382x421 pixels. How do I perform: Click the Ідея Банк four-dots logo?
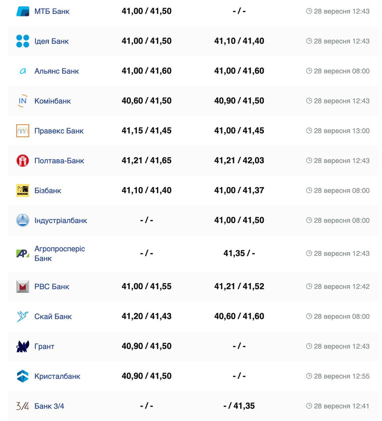23,41
